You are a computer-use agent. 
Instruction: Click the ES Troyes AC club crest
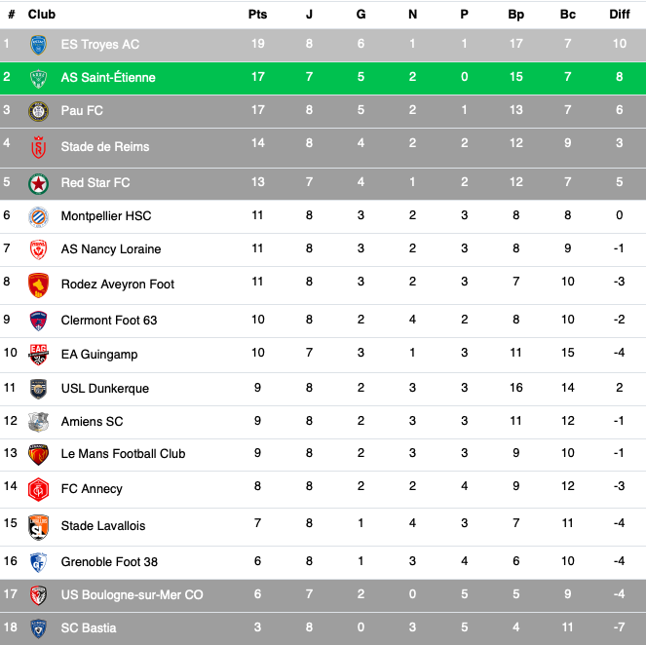tap(38, 45)
